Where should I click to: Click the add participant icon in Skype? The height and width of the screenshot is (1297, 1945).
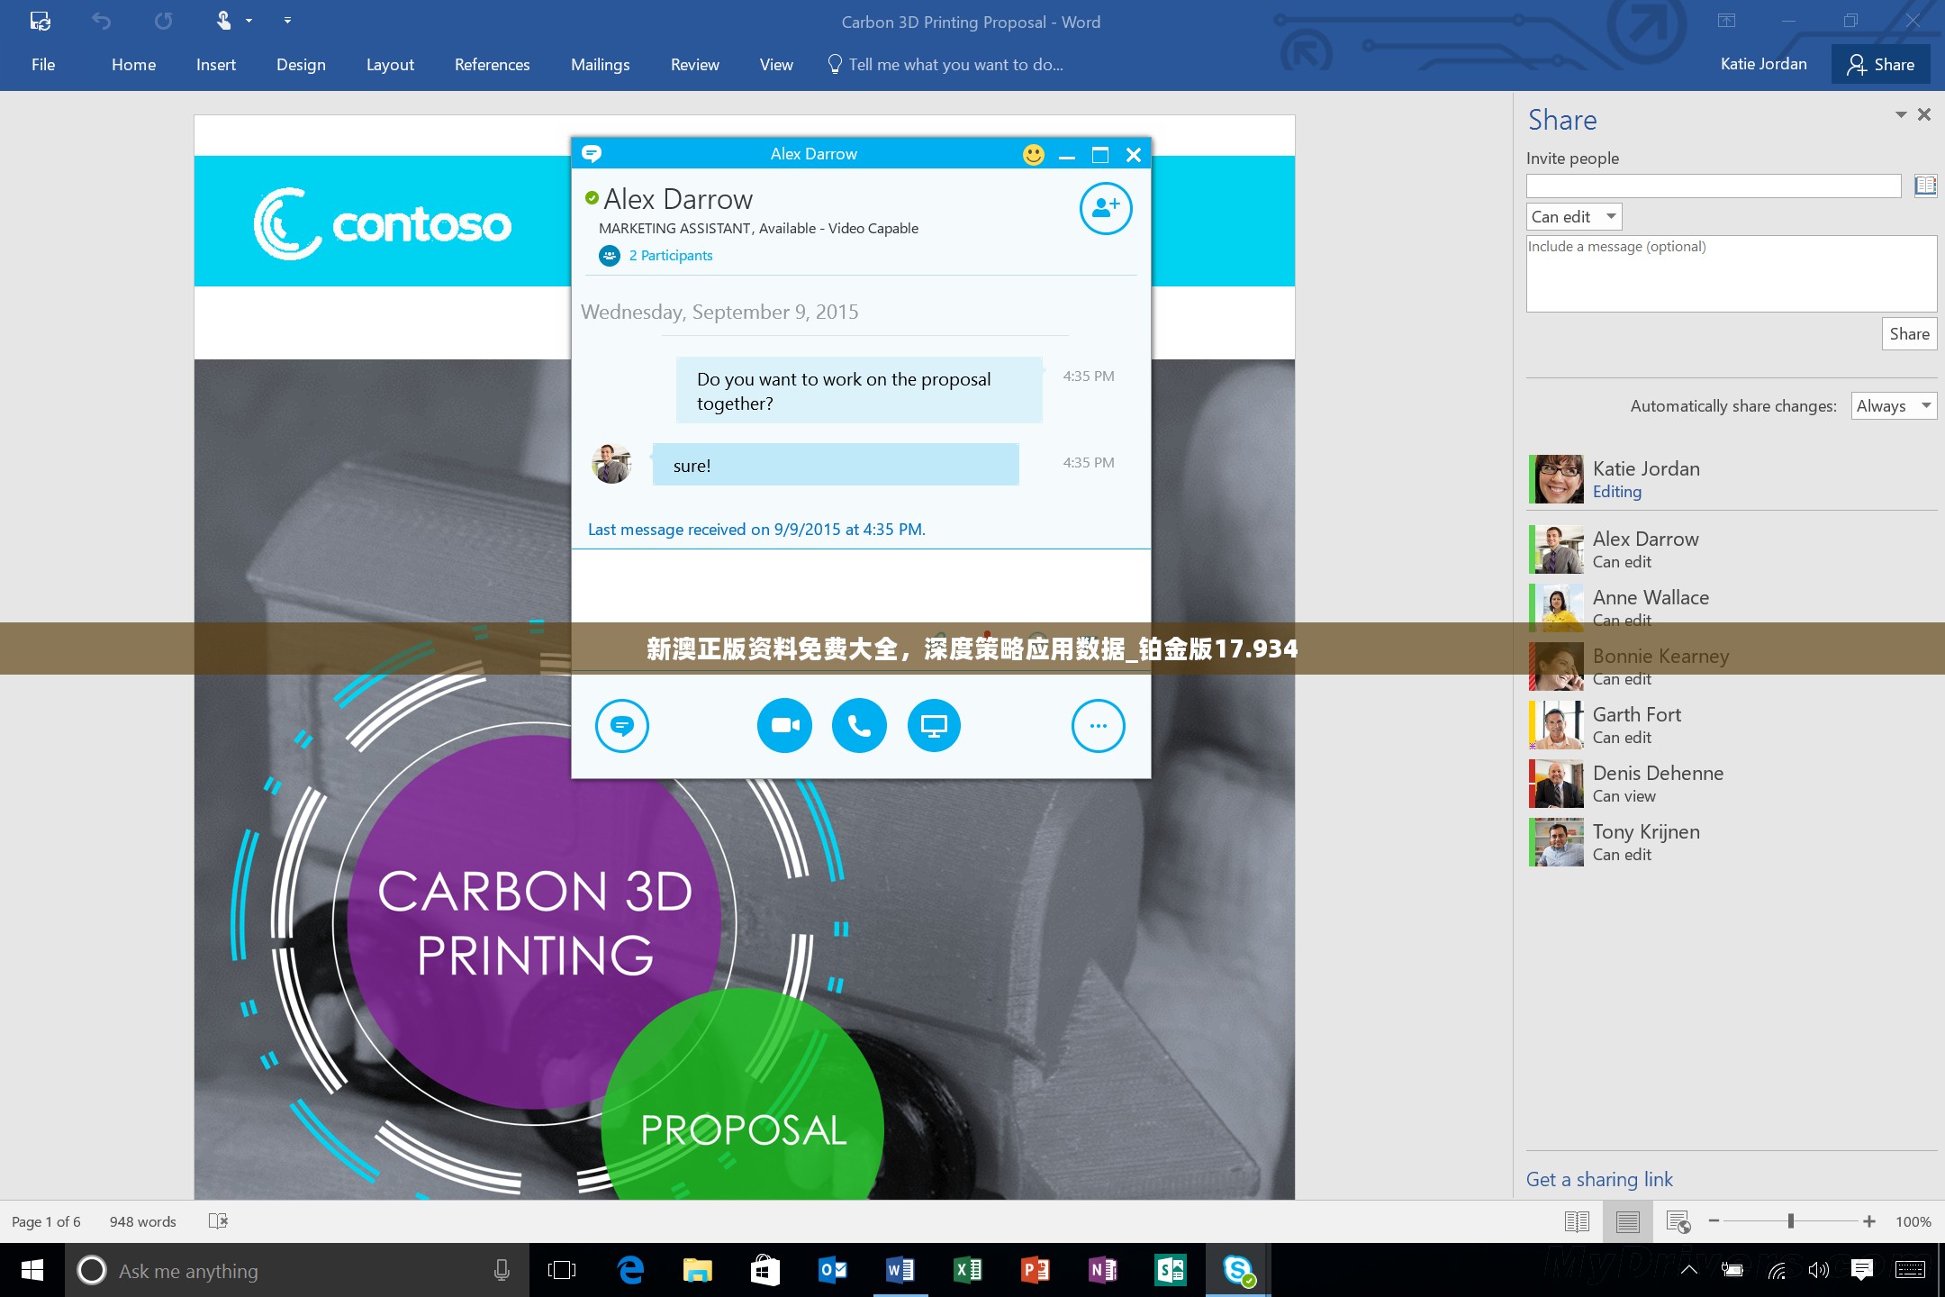coord(1106,207)
